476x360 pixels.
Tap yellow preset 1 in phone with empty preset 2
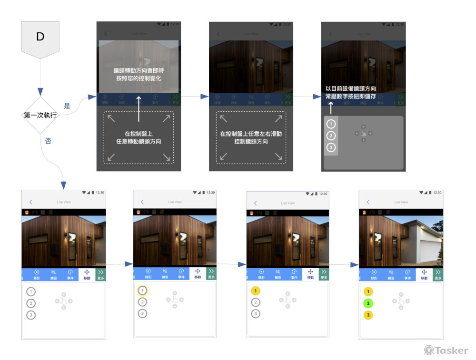tap(256, 291)
